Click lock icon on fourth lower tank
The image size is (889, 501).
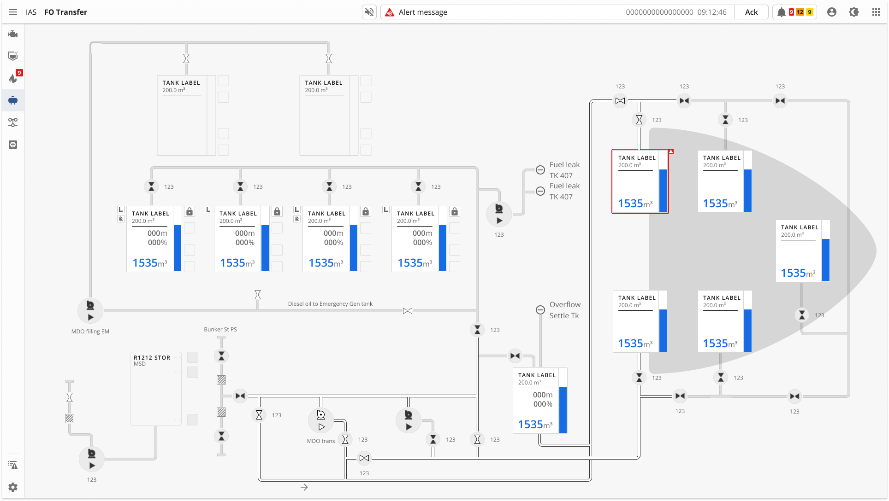(455, 211)
